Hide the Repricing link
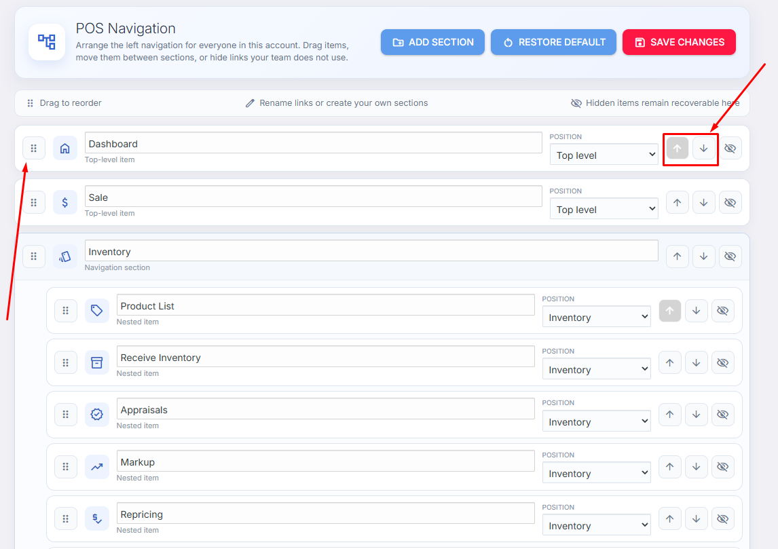Screen dimensions: 778x549 pyautogui.click(x=722, y=518)
